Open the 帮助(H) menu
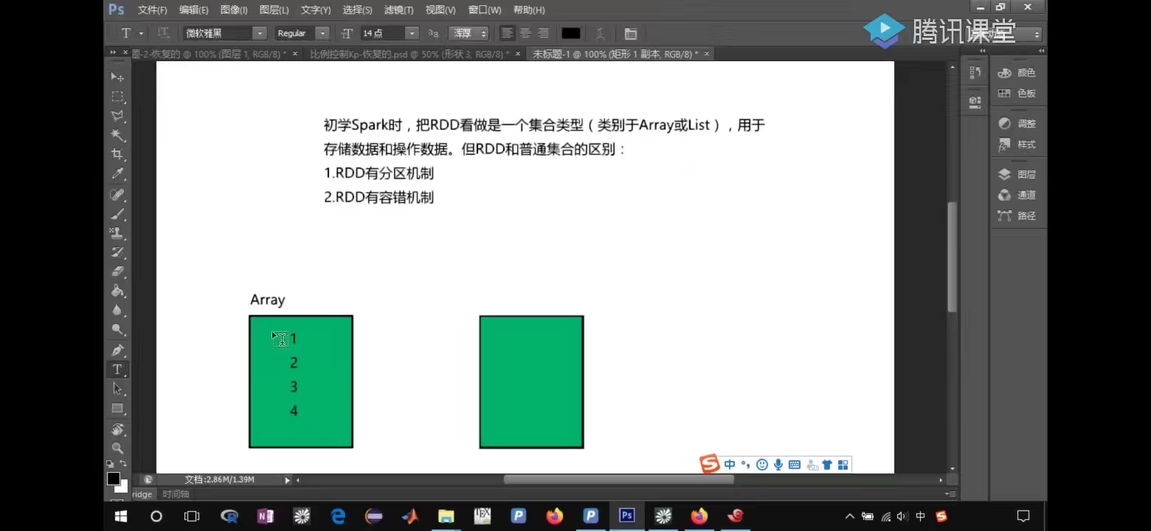 [x=529, y=10]
